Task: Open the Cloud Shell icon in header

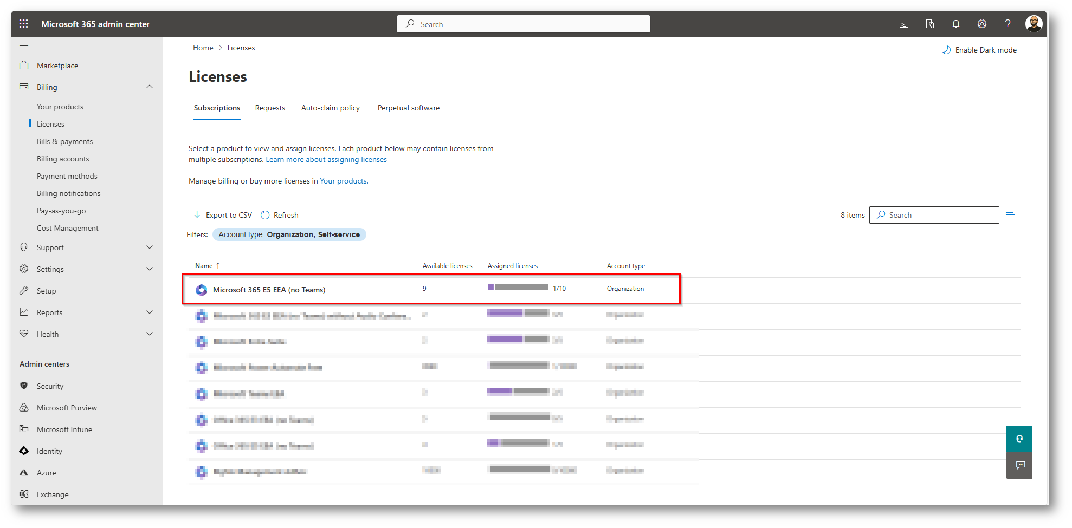Action: point(904,24)
